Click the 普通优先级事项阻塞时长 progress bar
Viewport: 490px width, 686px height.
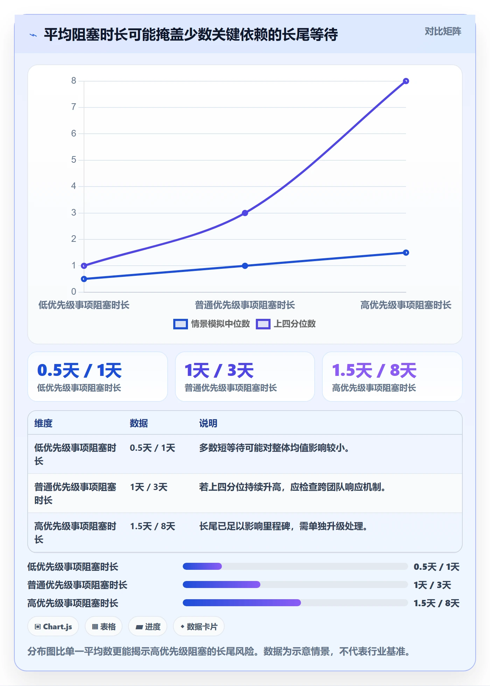click(295, 584)
